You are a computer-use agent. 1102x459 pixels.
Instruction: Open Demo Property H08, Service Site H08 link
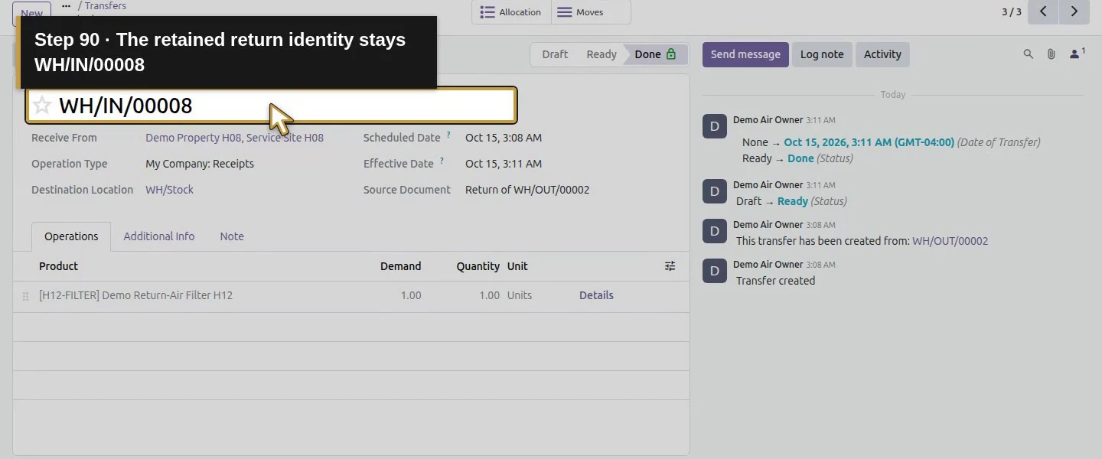click(x=234, y=138)
